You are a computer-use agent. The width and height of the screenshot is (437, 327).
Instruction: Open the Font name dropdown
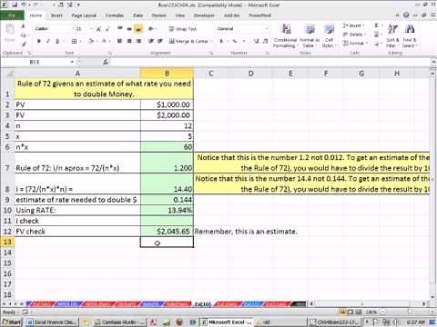point(73,29)
